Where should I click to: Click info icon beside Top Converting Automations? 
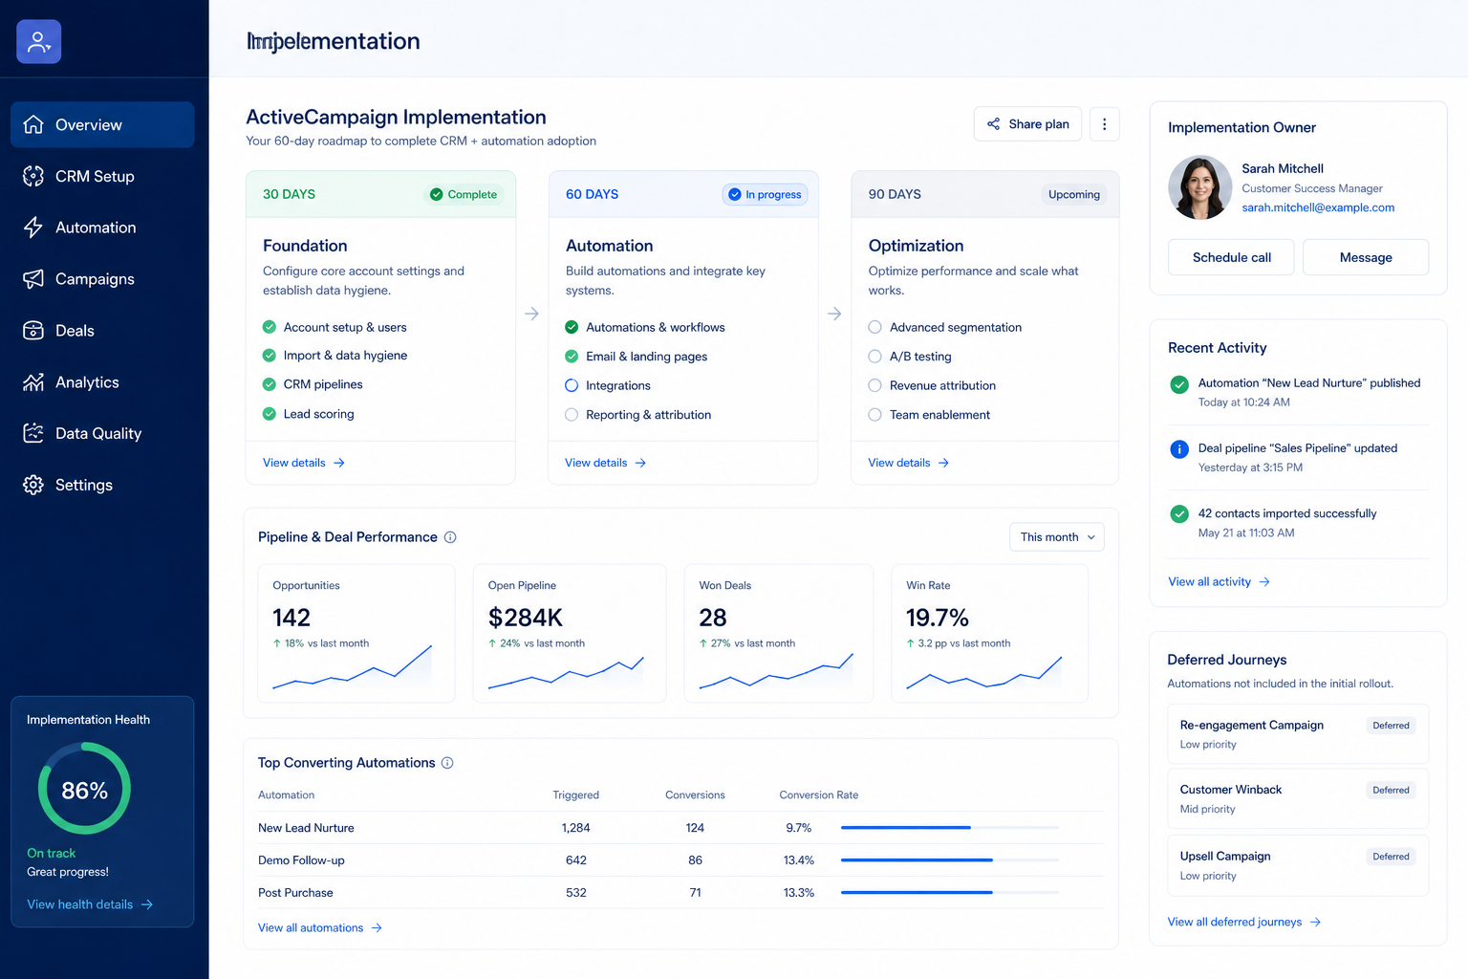[x=447, y=763]
